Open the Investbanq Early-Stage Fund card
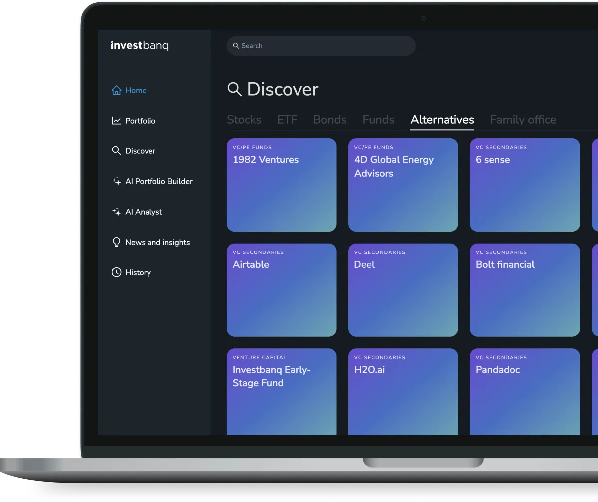The height and width of the screenshot is (502, 598). click(x=282, y=391)
